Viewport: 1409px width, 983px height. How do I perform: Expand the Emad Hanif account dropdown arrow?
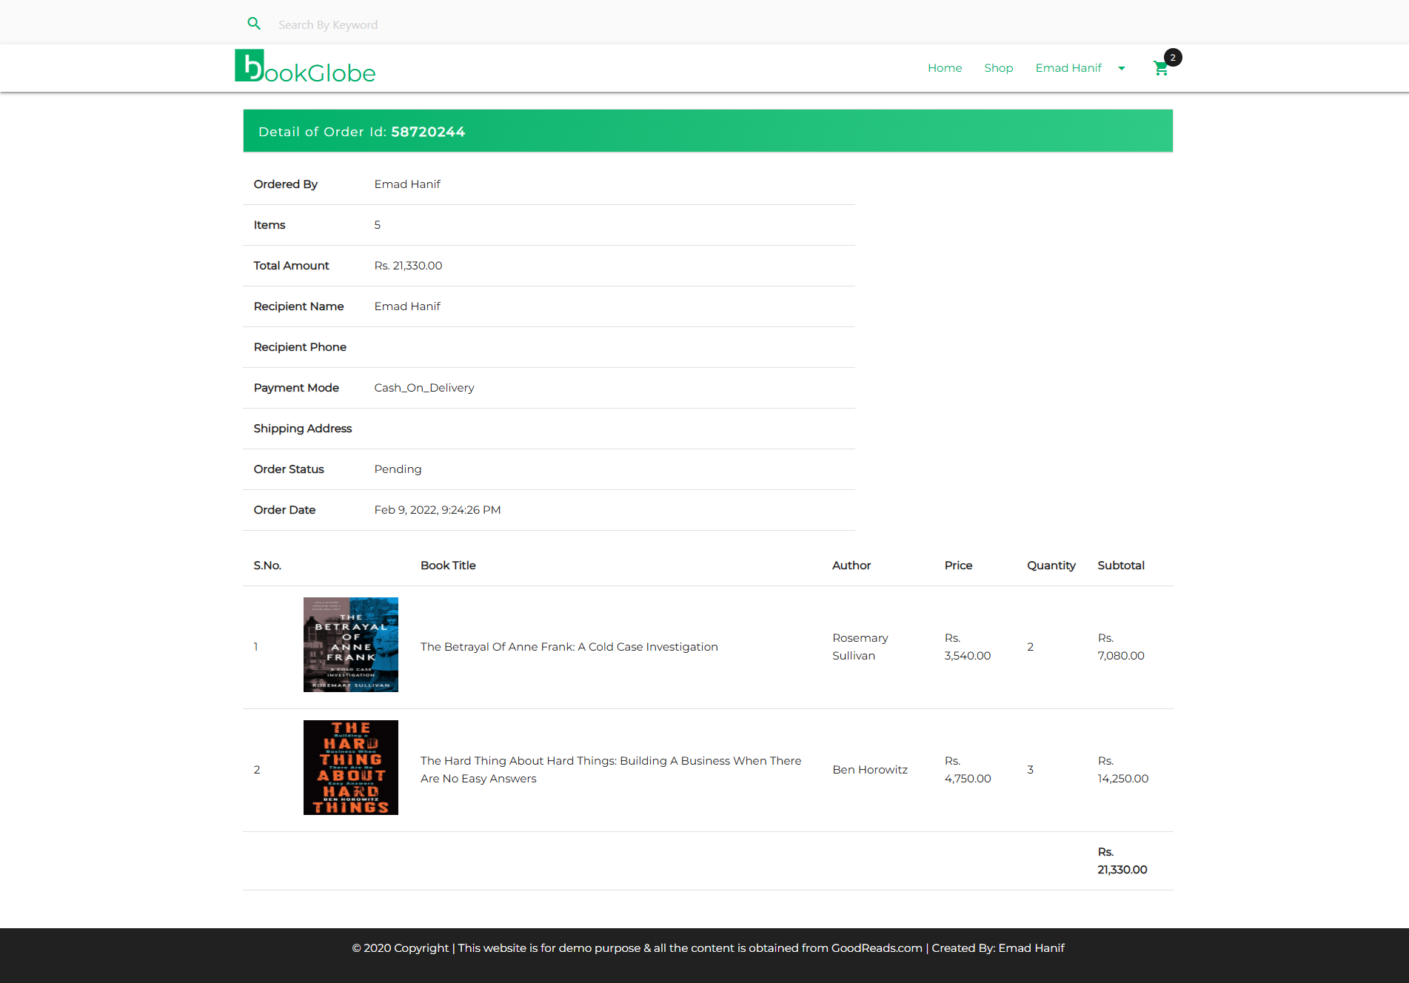tap(1122, 68)
